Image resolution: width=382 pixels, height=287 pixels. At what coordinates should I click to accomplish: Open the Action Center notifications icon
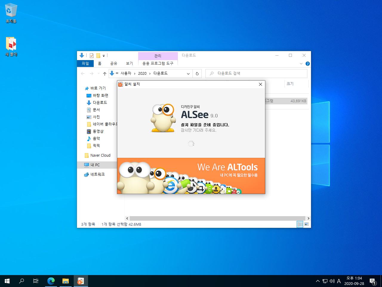pos(373,281)
